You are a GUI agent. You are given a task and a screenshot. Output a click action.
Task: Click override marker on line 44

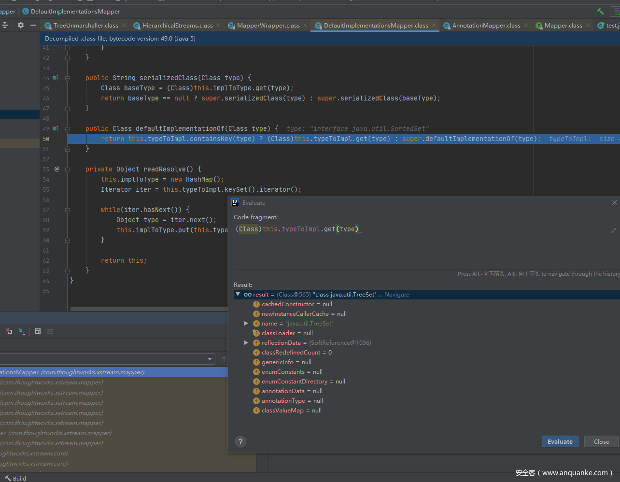tap(55, 78)
